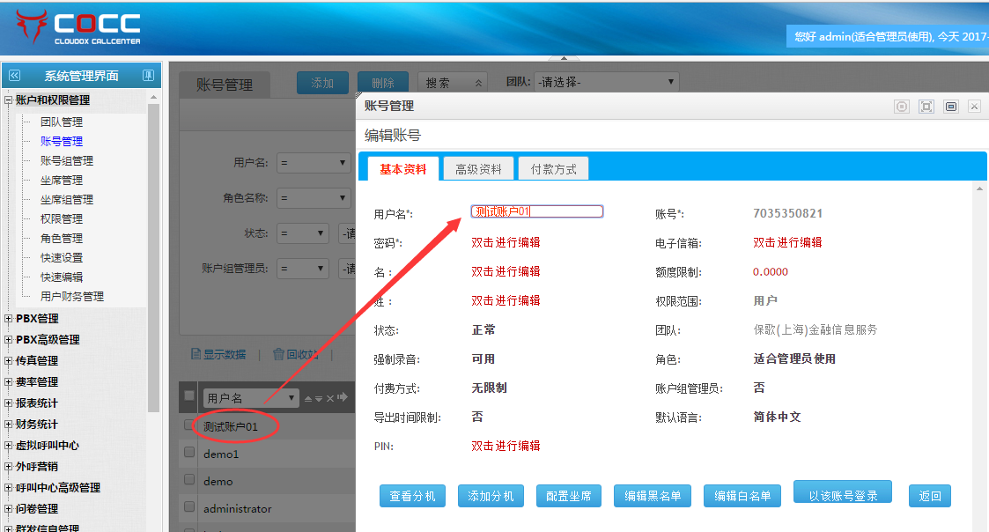This screenshot has width=989, height=532.
Task: Click the COCC bull logo
Action: pyautogui.click(x=32, y=27)
